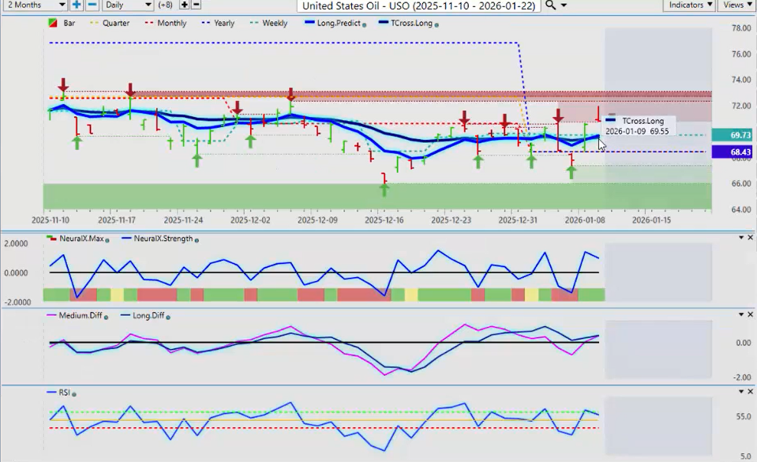Open the Daily interval dropdown
The image size is (757, 462).
[x=128, y=5]
